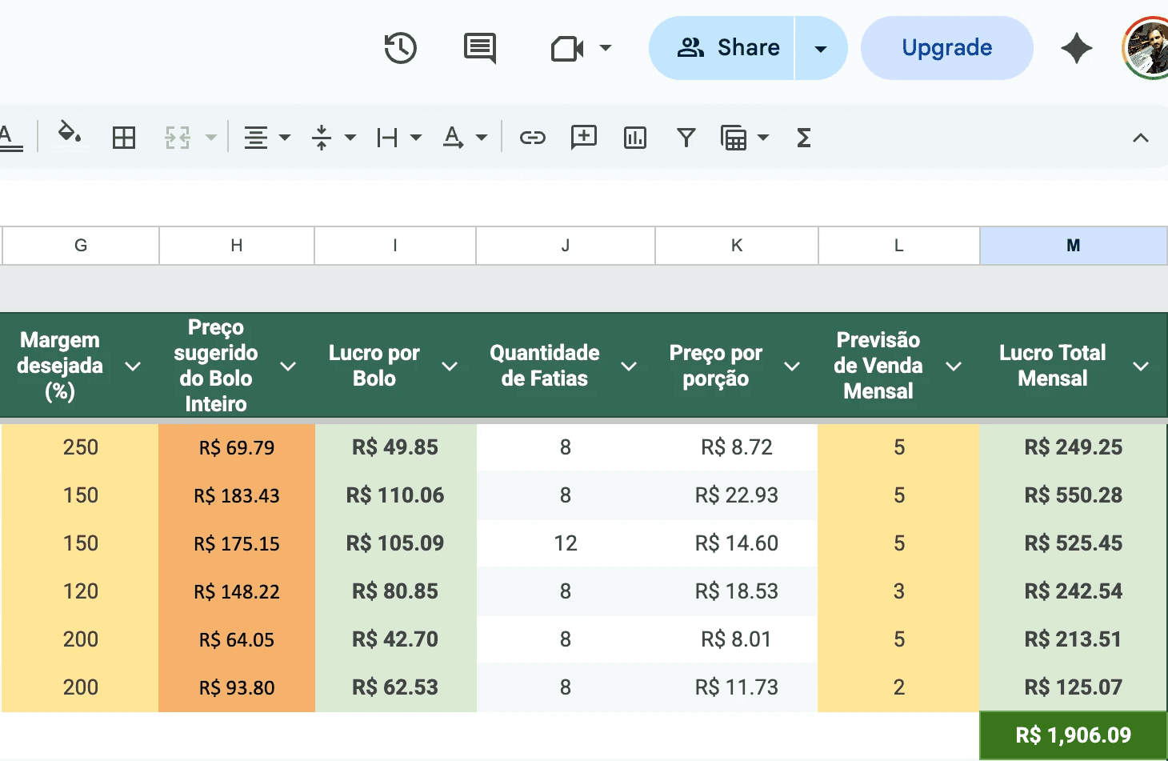Select the fill color paint bucket
This screenshot has height=761, width=1168.
coord(70,134)
